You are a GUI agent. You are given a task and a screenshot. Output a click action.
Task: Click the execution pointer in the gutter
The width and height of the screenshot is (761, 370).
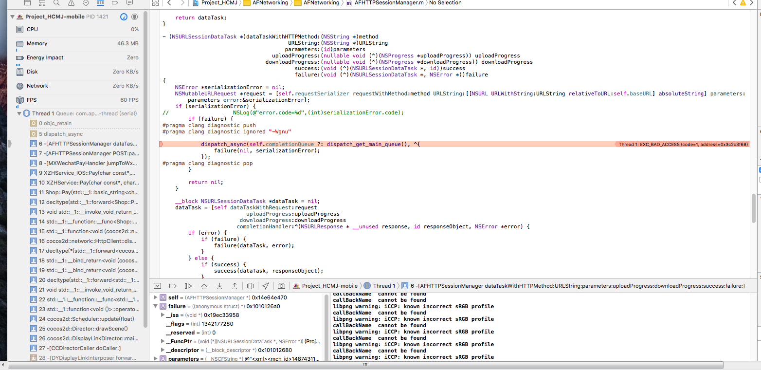click(x=161, y=145)
